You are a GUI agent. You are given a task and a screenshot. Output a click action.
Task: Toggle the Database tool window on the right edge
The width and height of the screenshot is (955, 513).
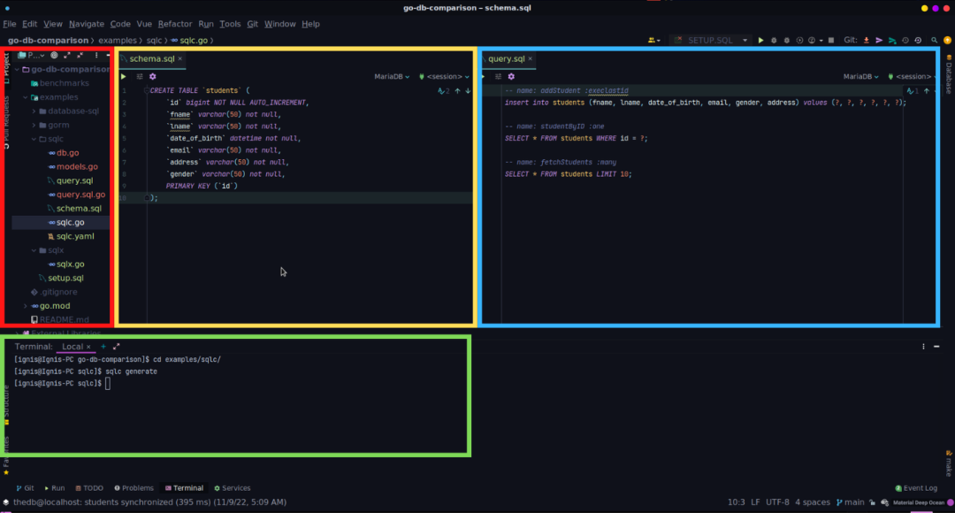948,74
